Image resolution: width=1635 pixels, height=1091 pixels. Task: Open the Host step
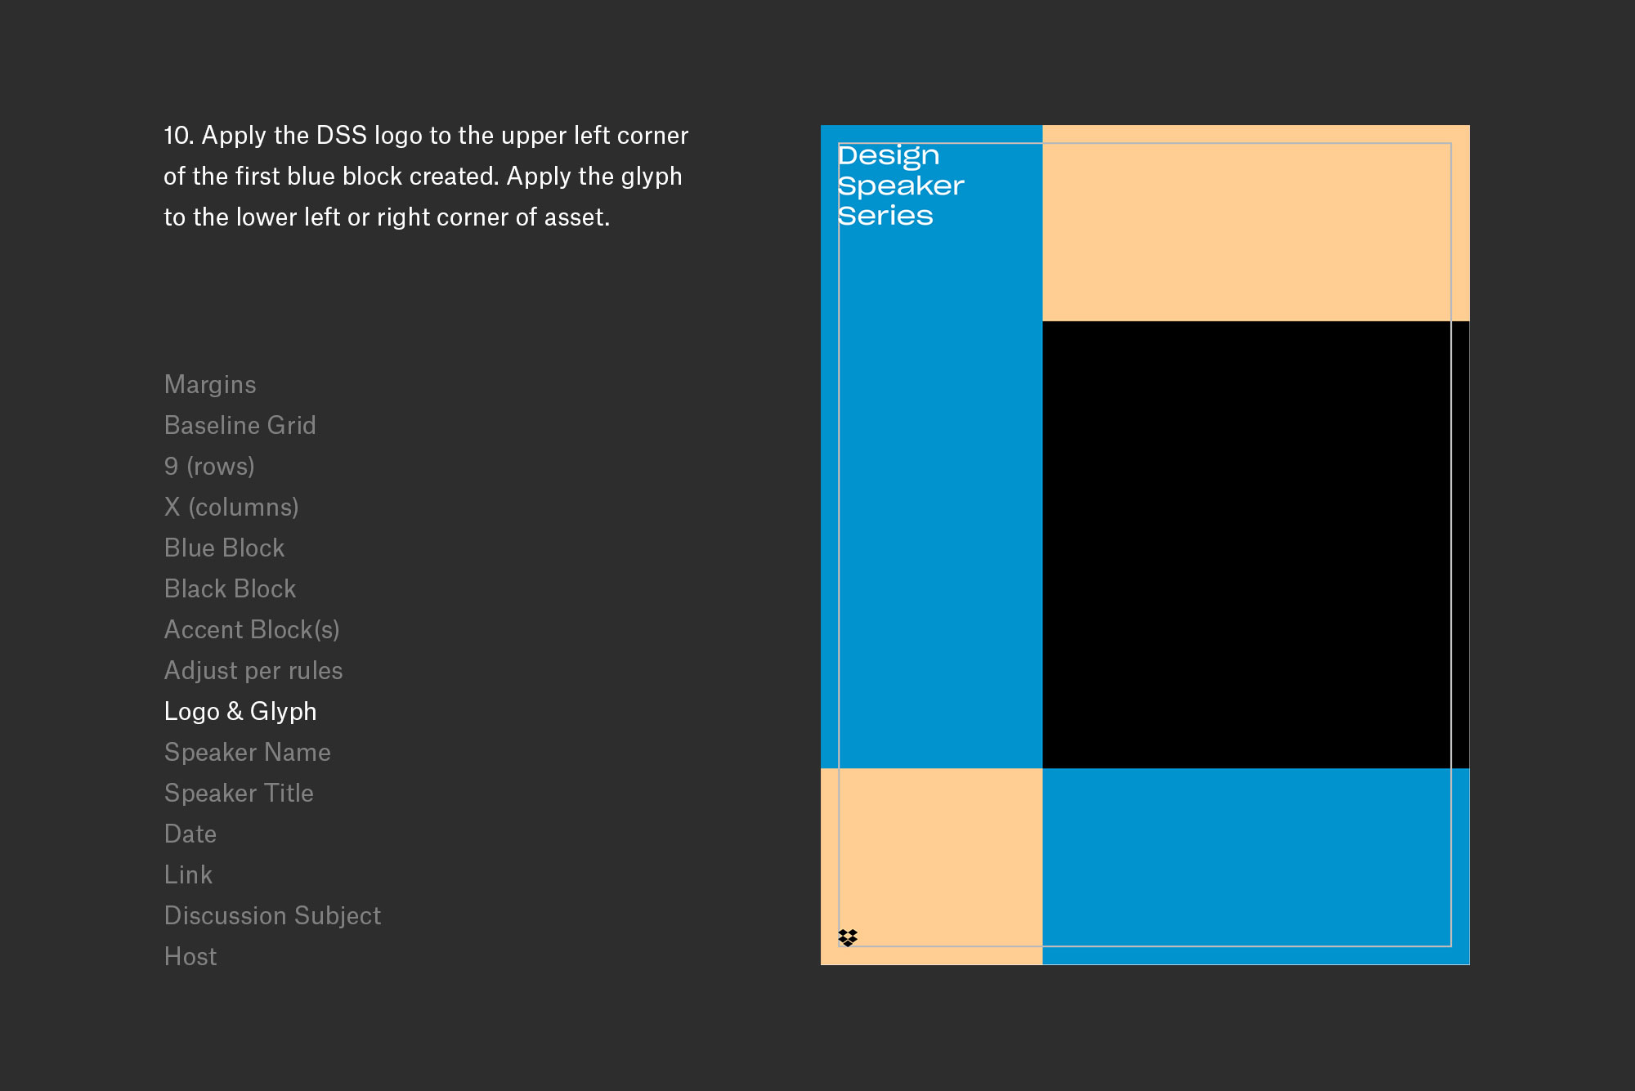(190, 956)
